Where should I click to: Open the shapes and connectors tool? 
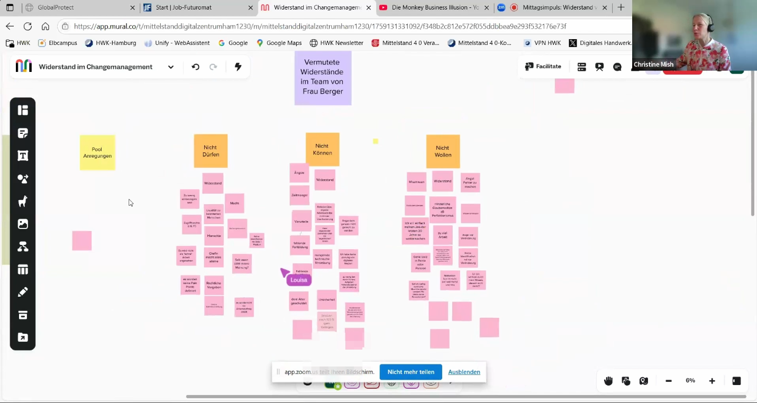coord(23,179)
